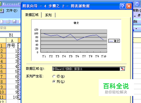Screen dimensions: 141x103
Task: Click T10 axis label in chart preview
Action: (104, 56)
